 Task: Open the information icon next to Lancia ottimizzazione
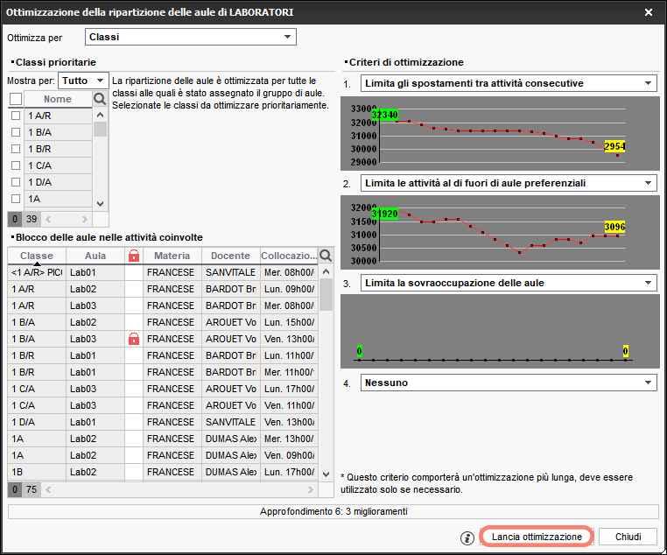[467, 537]
